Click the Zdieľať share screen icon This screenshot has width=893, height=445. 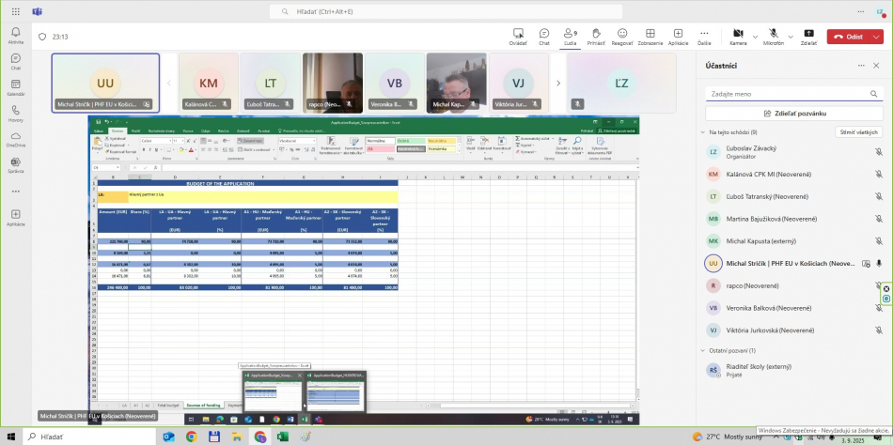(x=808, y=36)
